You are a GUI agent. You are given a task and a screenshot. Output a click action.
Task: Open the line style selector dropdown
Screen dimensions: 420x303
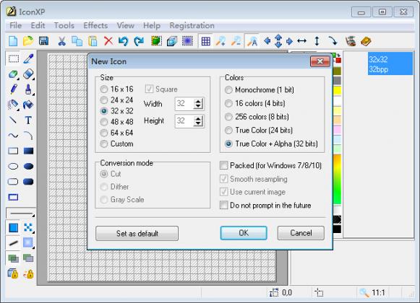click(x=21, y=213)
